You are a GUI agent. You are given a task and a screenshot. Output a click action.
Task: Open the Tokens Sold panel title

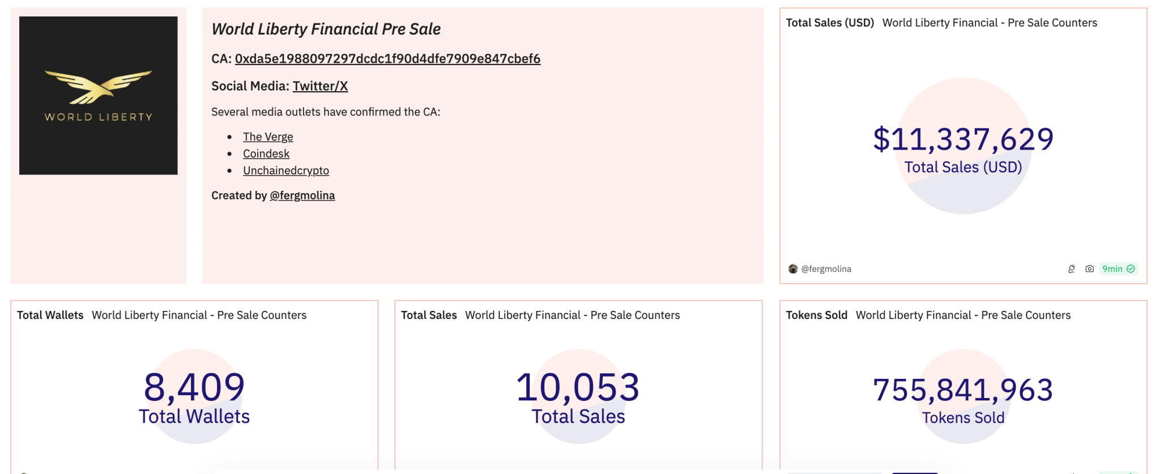click(816, 315)
